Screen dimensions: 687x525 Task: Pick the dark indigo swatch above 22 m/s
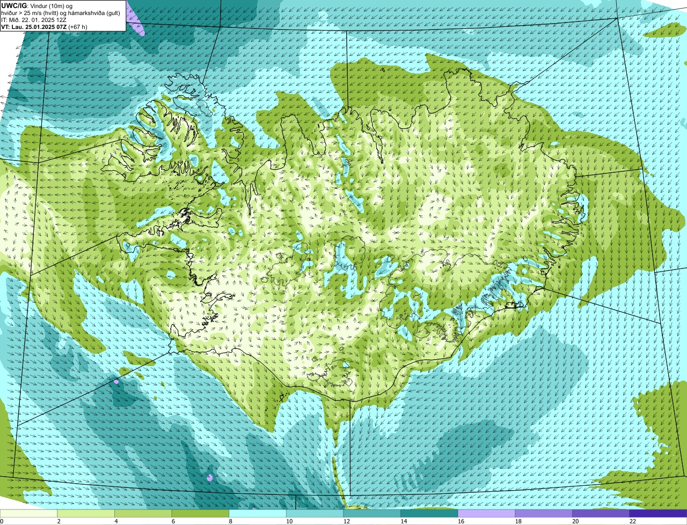[x=658, y=514]
